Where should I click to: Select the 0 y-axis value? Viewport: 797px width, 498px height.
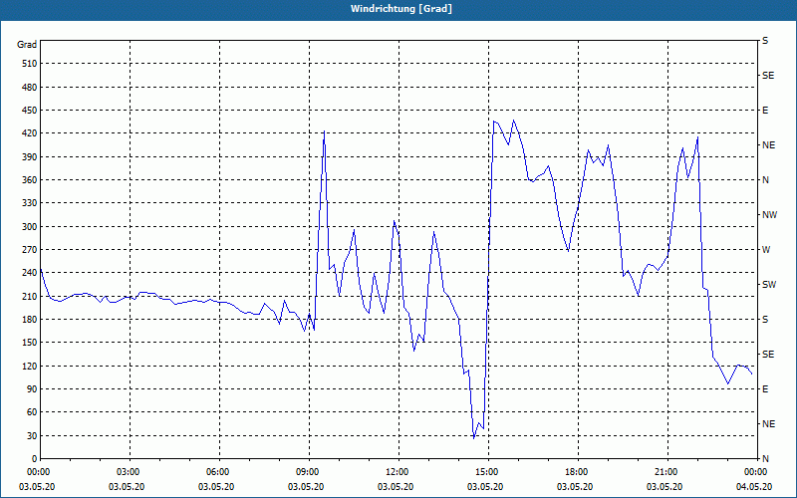(34, 459)
